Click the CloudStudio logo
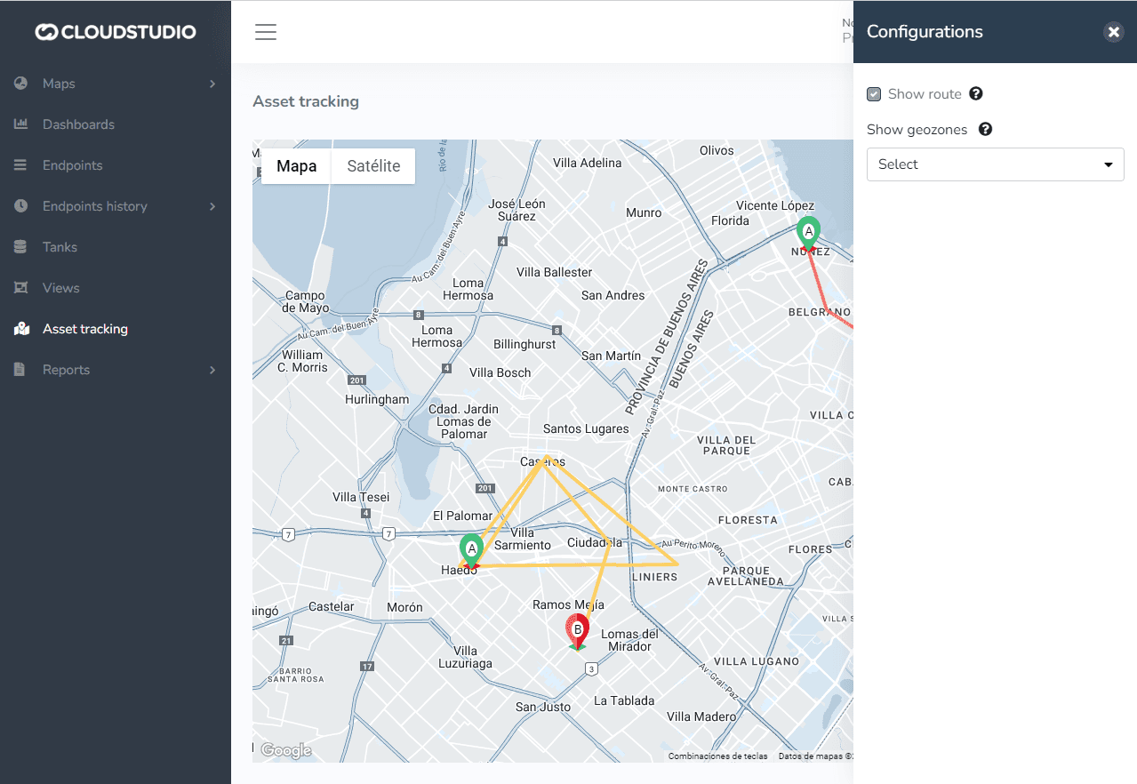This screenshot has height=784, width=1137. 116,32
